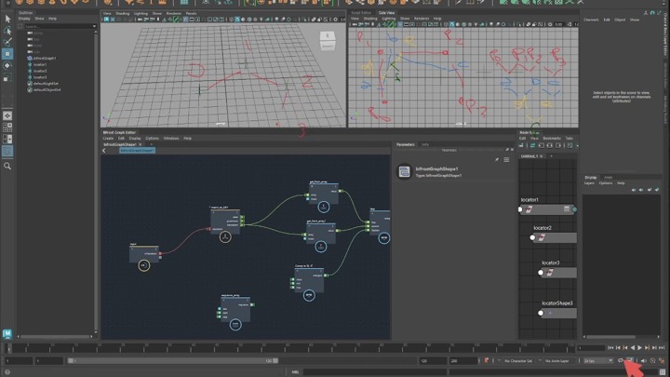The width and height of the screenshot is (670, 377).
Task: Open Node Editor Bookmarks menu
Action: (552, 139)
